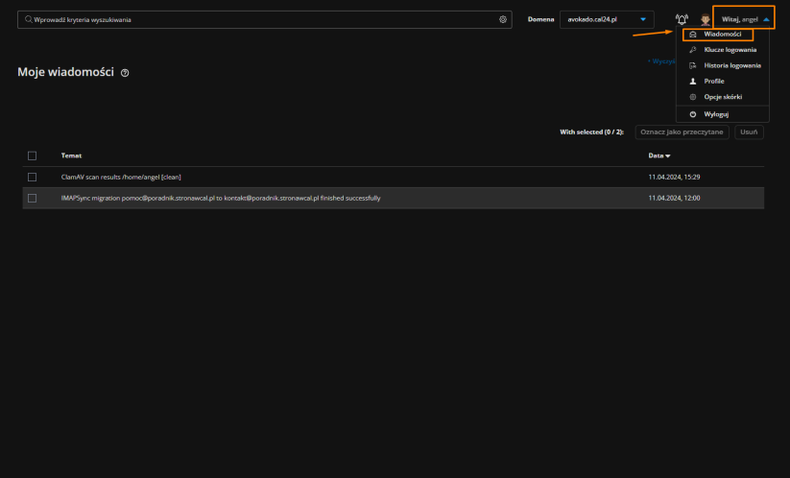The image size is (790, 478).
Task: Check the IMAPSync migration message checkbox
Action: coord(33,198)
